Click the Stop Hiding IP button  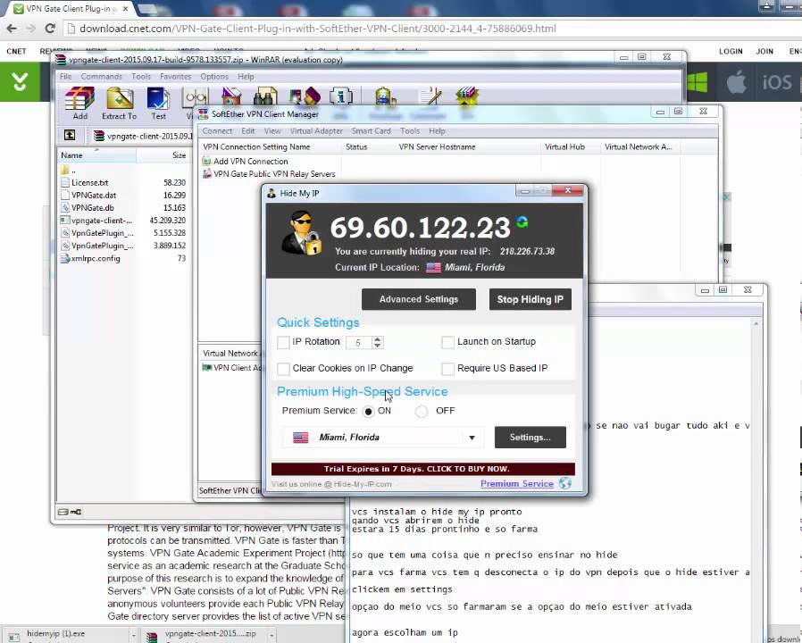click(x=530, y=299)
